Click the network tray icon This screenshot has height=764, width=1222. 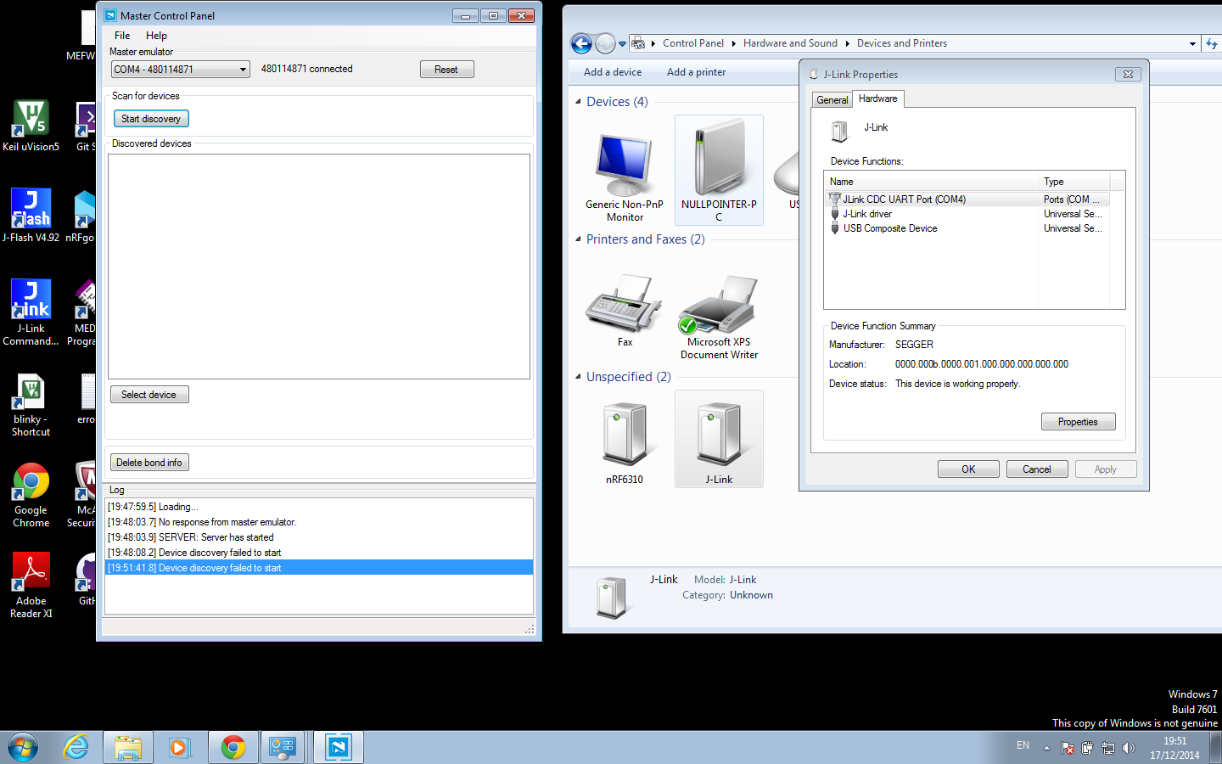[x=1108, y=748]
